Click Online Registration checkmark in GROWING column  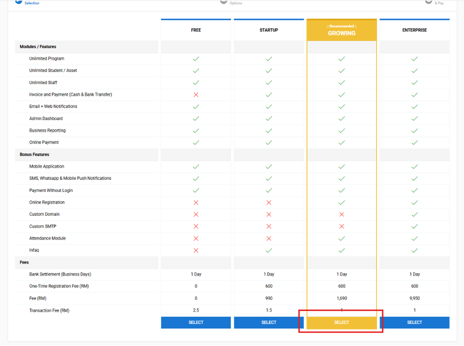[x=342, y=203]
